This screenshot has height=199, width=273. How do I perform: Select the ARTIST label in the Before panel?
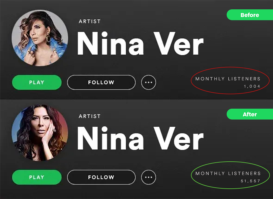(x=90, y=21)
